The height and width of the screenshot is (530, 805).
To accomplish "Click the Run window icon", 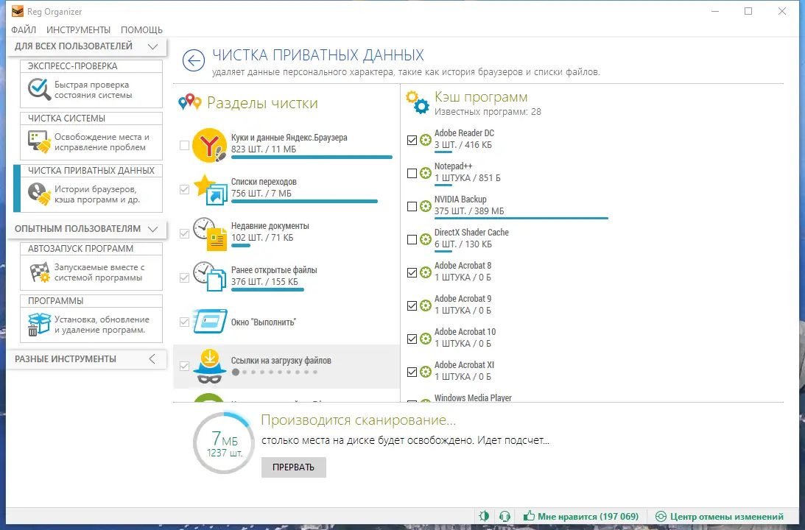I will coord(210,322).
